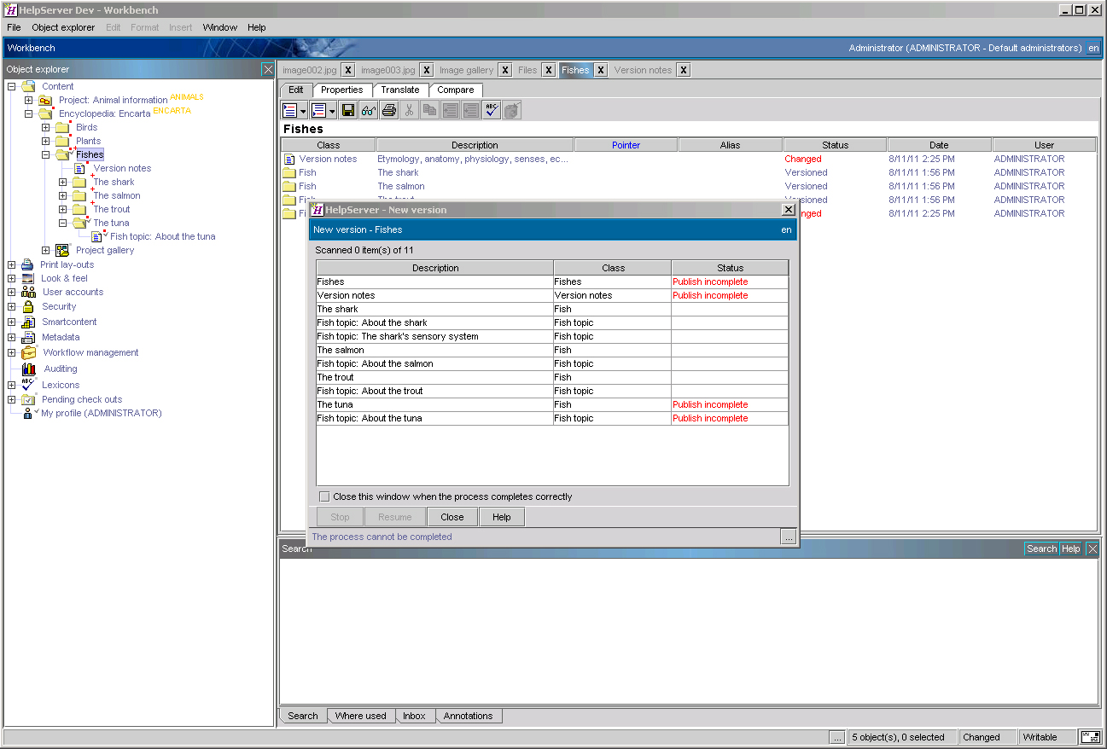This screenshot has width=1107, height=749.
Task: Select the Auditing item icon in sidebar
Action: coord(28,368)
